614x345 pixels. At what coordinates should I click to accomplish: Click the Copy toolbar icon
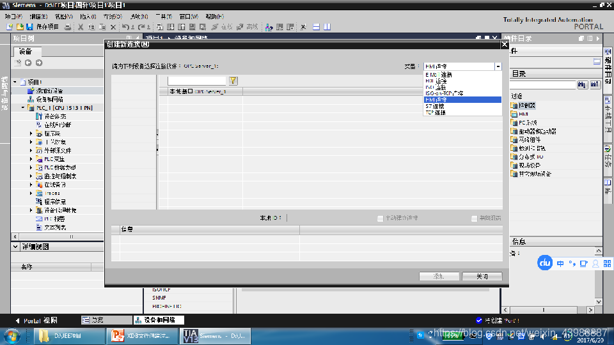click(x=91, y=27)
